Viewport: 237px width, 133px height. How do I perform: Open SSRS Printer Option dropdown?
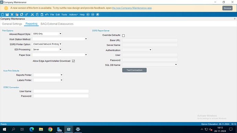[x=60, y=44]
